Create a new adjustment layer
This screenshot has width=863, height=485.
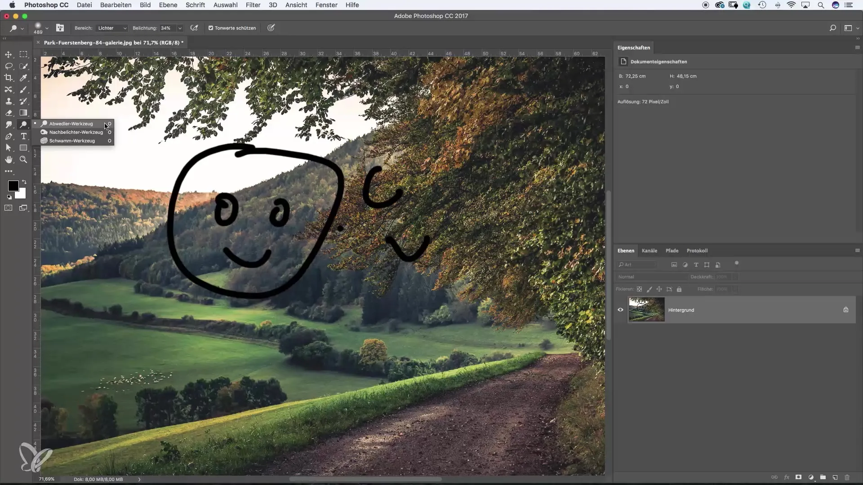point(811,477)
